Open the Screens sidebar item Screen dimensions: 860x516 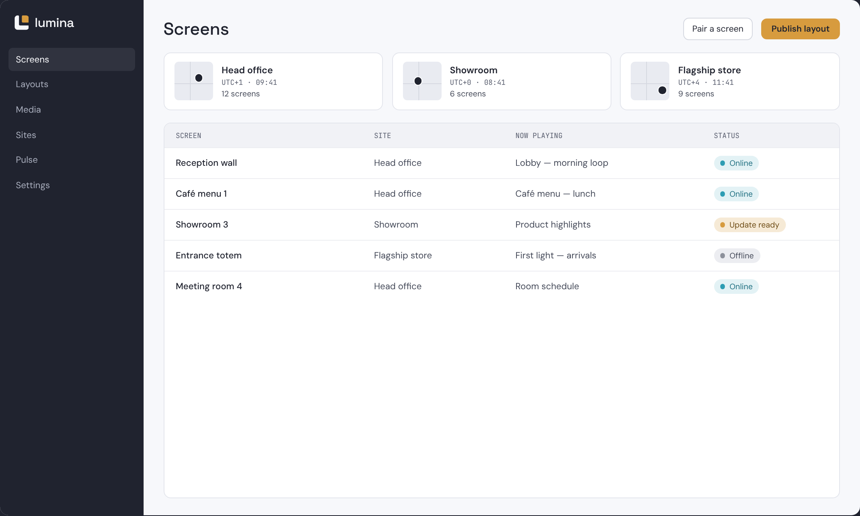coord(72,59)
